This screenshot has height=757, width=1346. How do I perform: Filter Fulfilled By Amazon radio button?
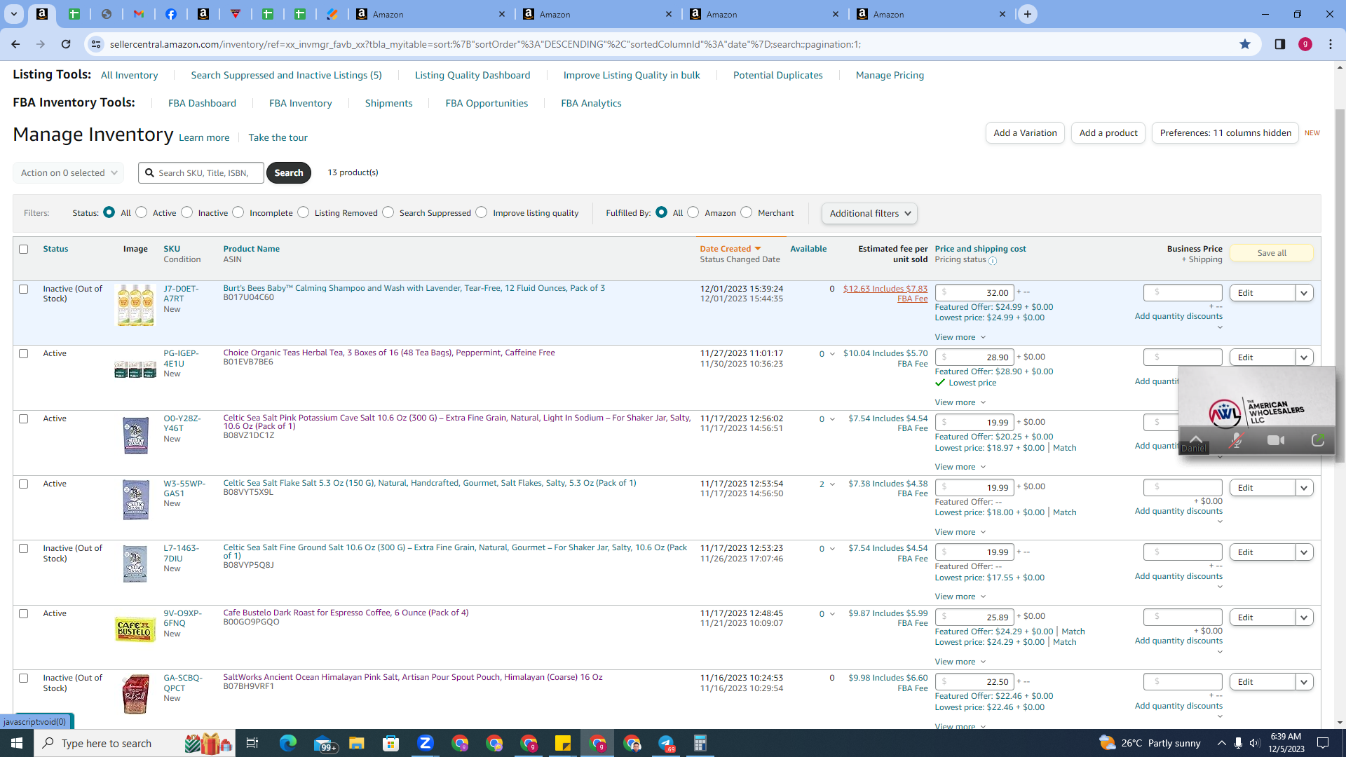693,212
